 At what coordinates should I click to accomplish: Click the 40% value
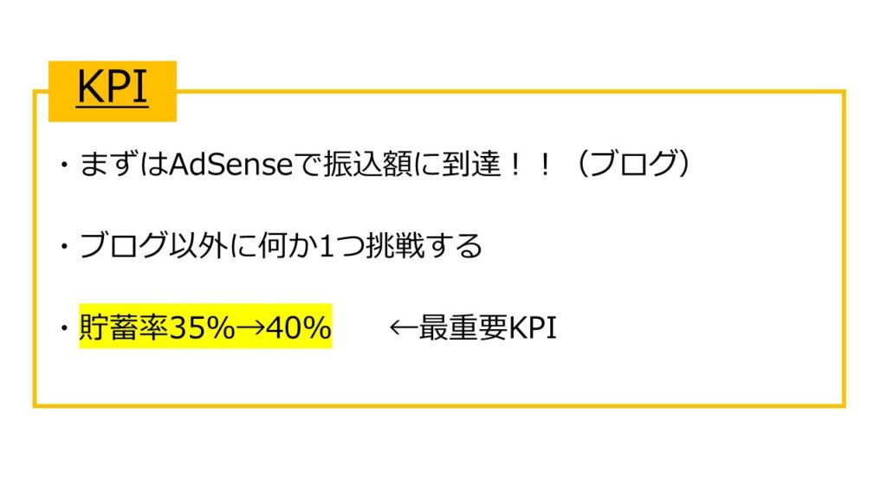298,327
